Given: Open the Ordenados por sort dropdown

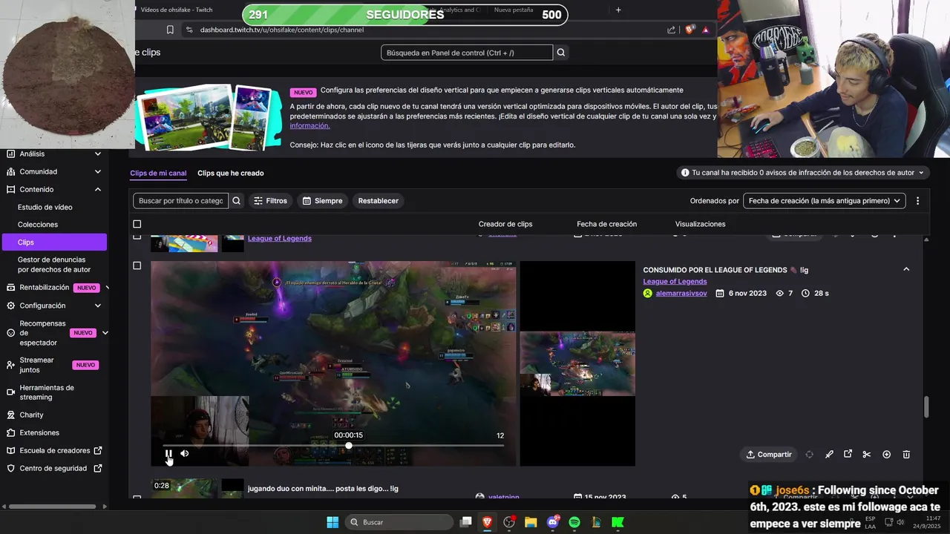Looking at the screenshot, I should (x=824, y=201).
